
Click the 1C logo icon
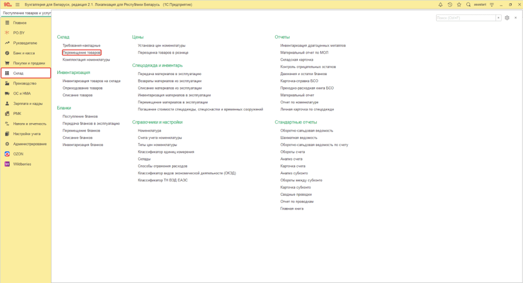8,5
